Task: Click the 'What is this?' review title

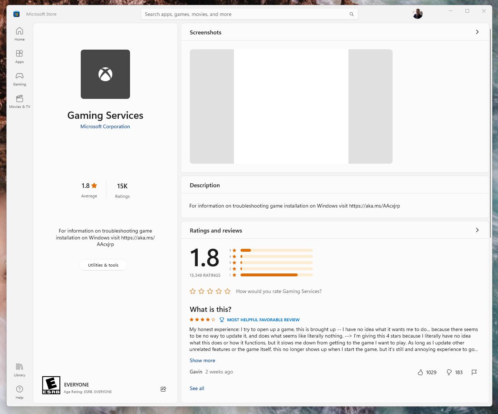Action: click(210, 309)
